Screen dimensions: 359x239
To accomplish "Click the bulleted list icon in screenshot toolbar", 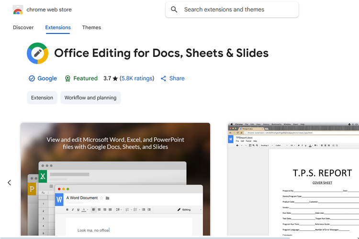I will click(x=135, y=210).
